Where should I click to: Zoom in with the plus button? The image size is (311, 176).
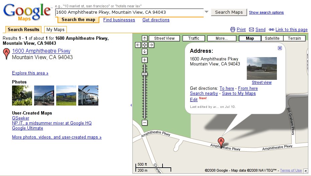144,60
